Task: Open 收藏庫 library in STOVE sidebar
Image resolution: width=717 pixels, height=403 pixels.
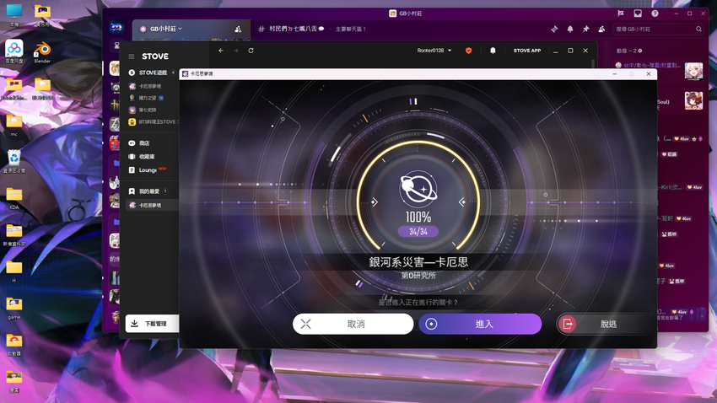Action: pyautogui.click(x=147, y=157)
